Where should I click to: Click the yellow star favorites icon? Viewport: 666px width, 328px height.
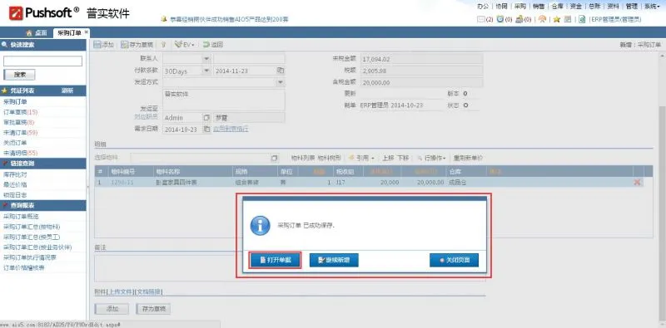click(x=556, y=19)
